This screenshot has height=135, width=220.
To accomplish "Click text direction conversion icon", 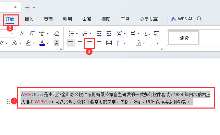I will 133,33.
